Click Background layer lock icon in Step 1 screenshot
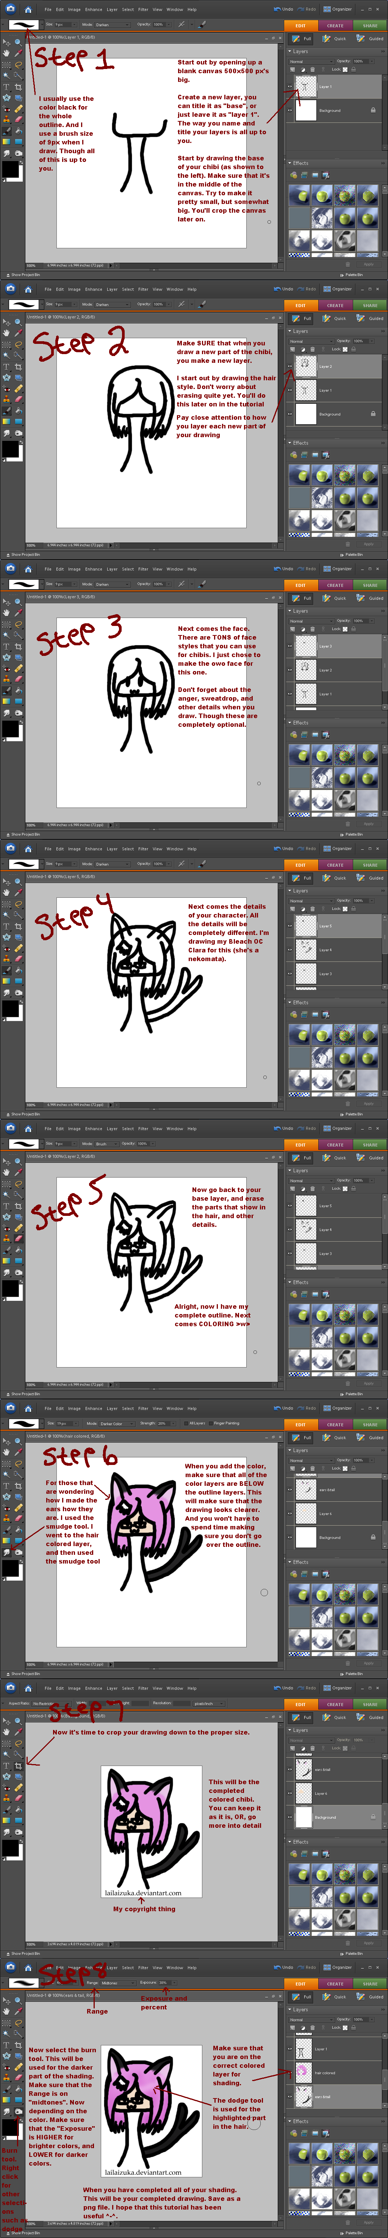 (x=373, y=110)
